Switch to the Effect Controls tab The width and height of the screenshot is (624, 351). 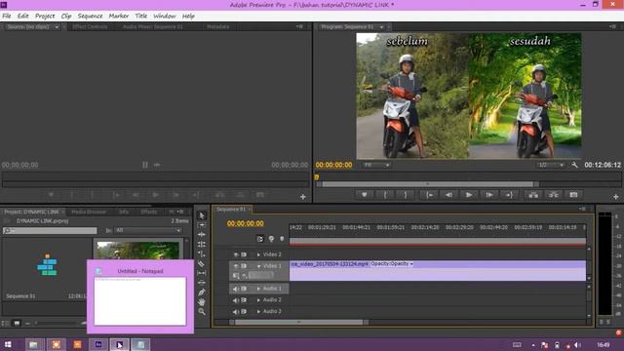click(90, 26)
